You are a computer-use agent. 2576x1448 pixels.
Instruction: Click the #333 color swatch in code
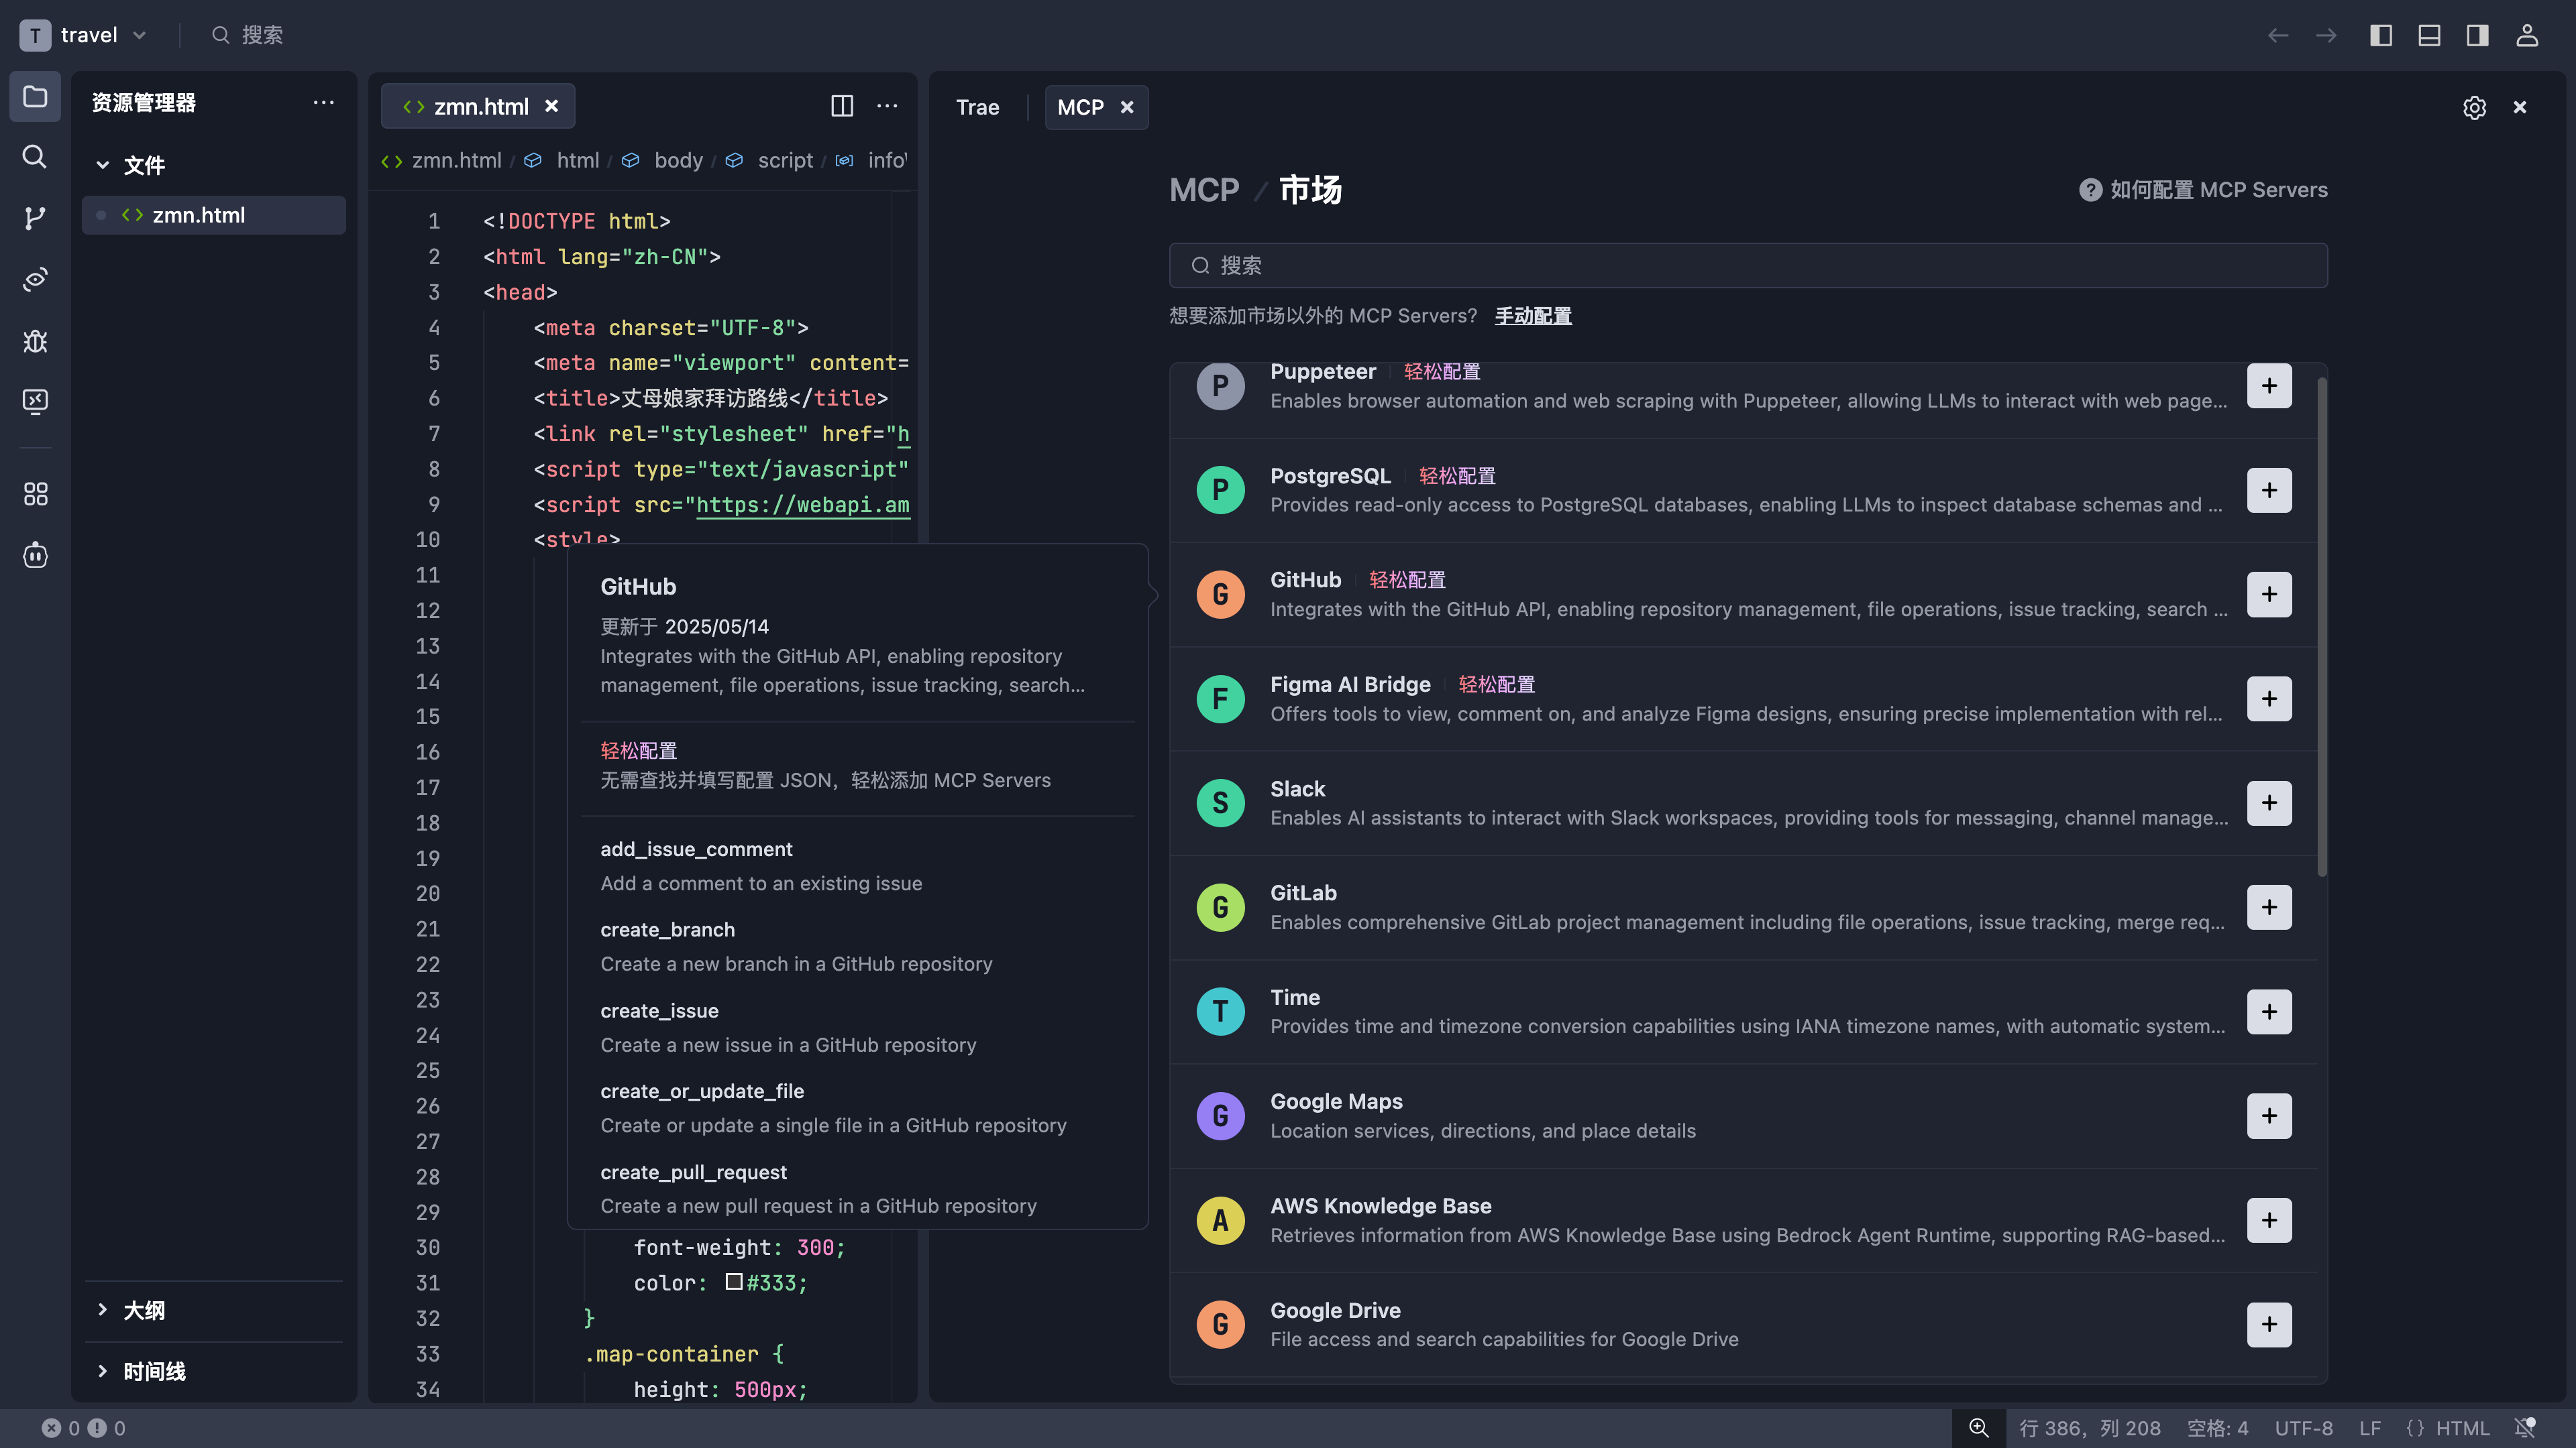click(x=733, y=1282)
